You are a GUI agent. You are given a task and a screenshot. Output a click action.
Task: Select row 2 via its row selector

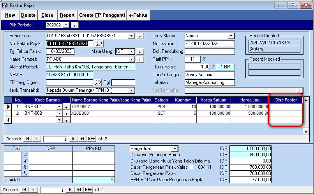(8, 113)
